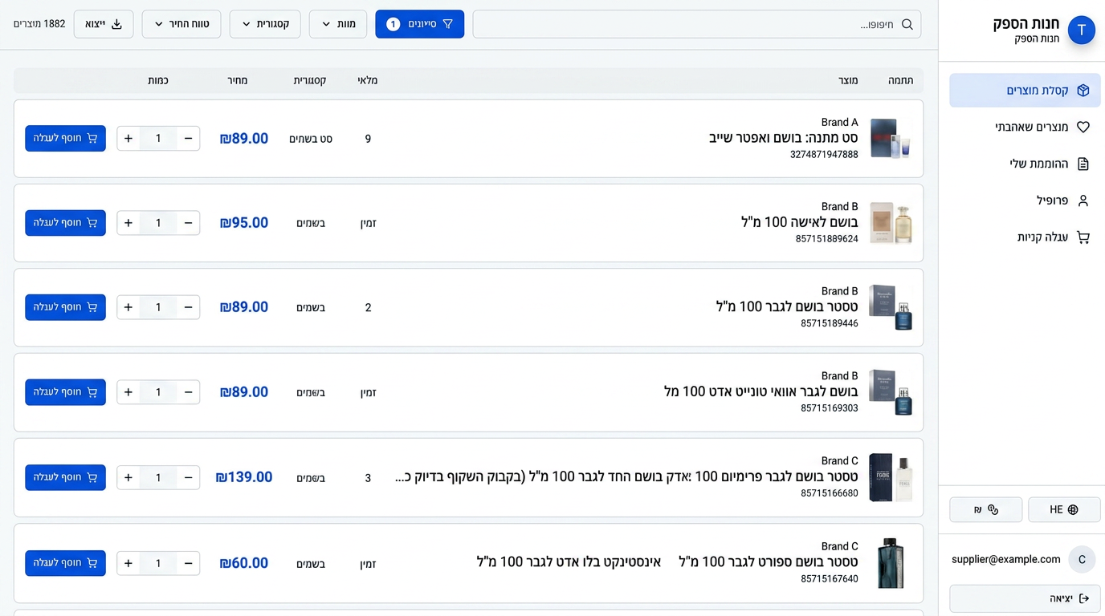Click the כמות column header

pyautogui.click(x=158, y=80)
